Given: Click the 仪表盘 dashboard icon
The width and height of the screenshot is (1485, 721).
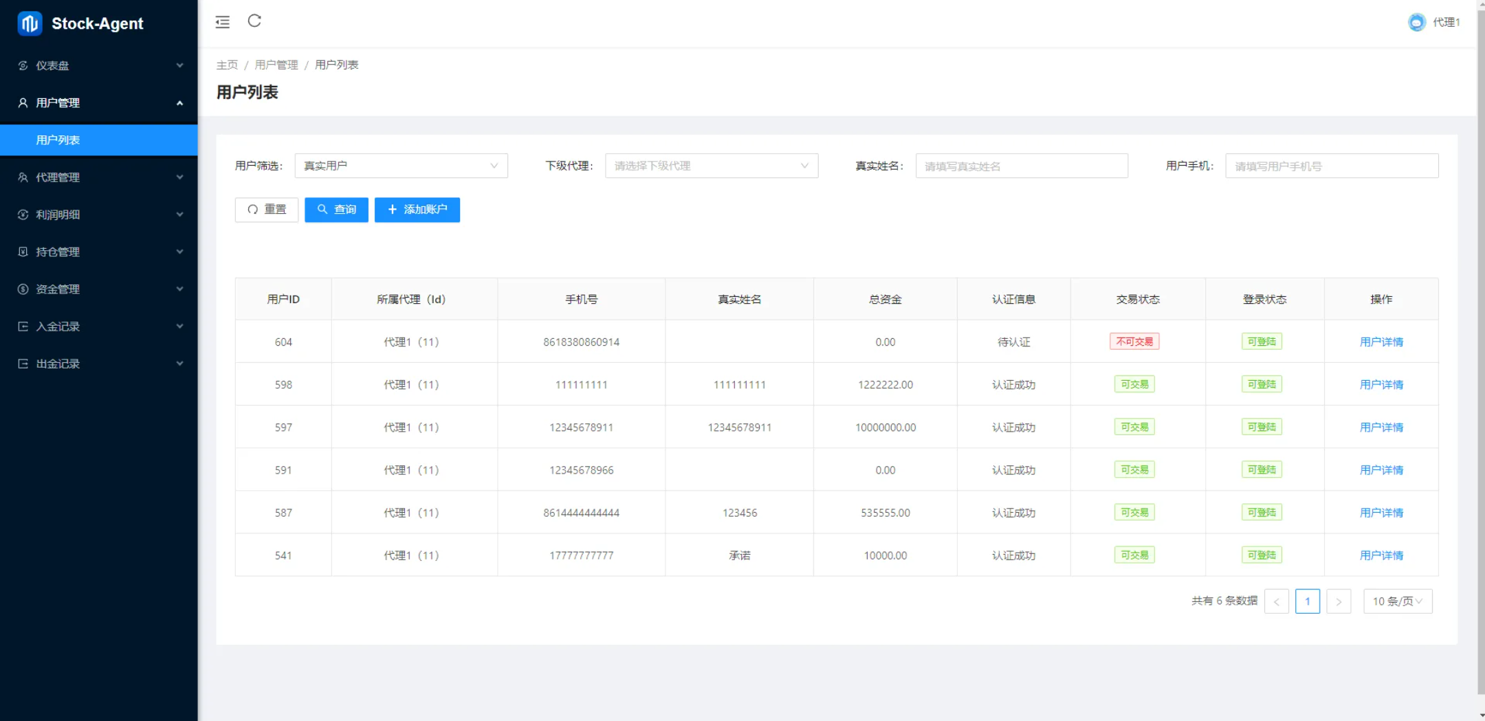Looking at the screenshot, I should (23, 65).
